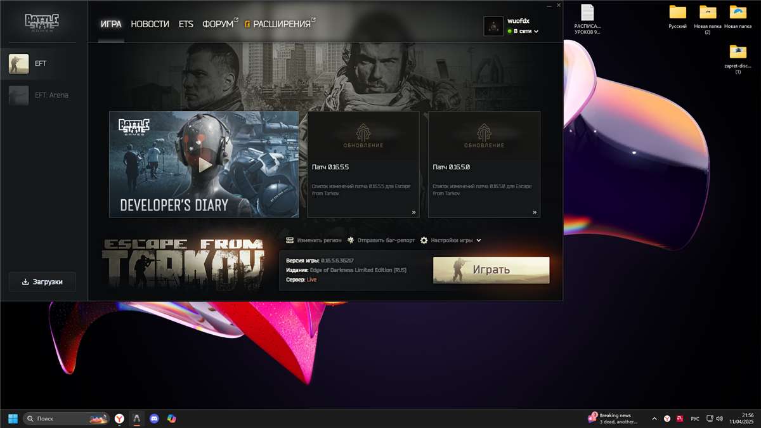761x428 pixels.
Task: Click the taskbar search box Поиск
Action: (x=67, y=418)
